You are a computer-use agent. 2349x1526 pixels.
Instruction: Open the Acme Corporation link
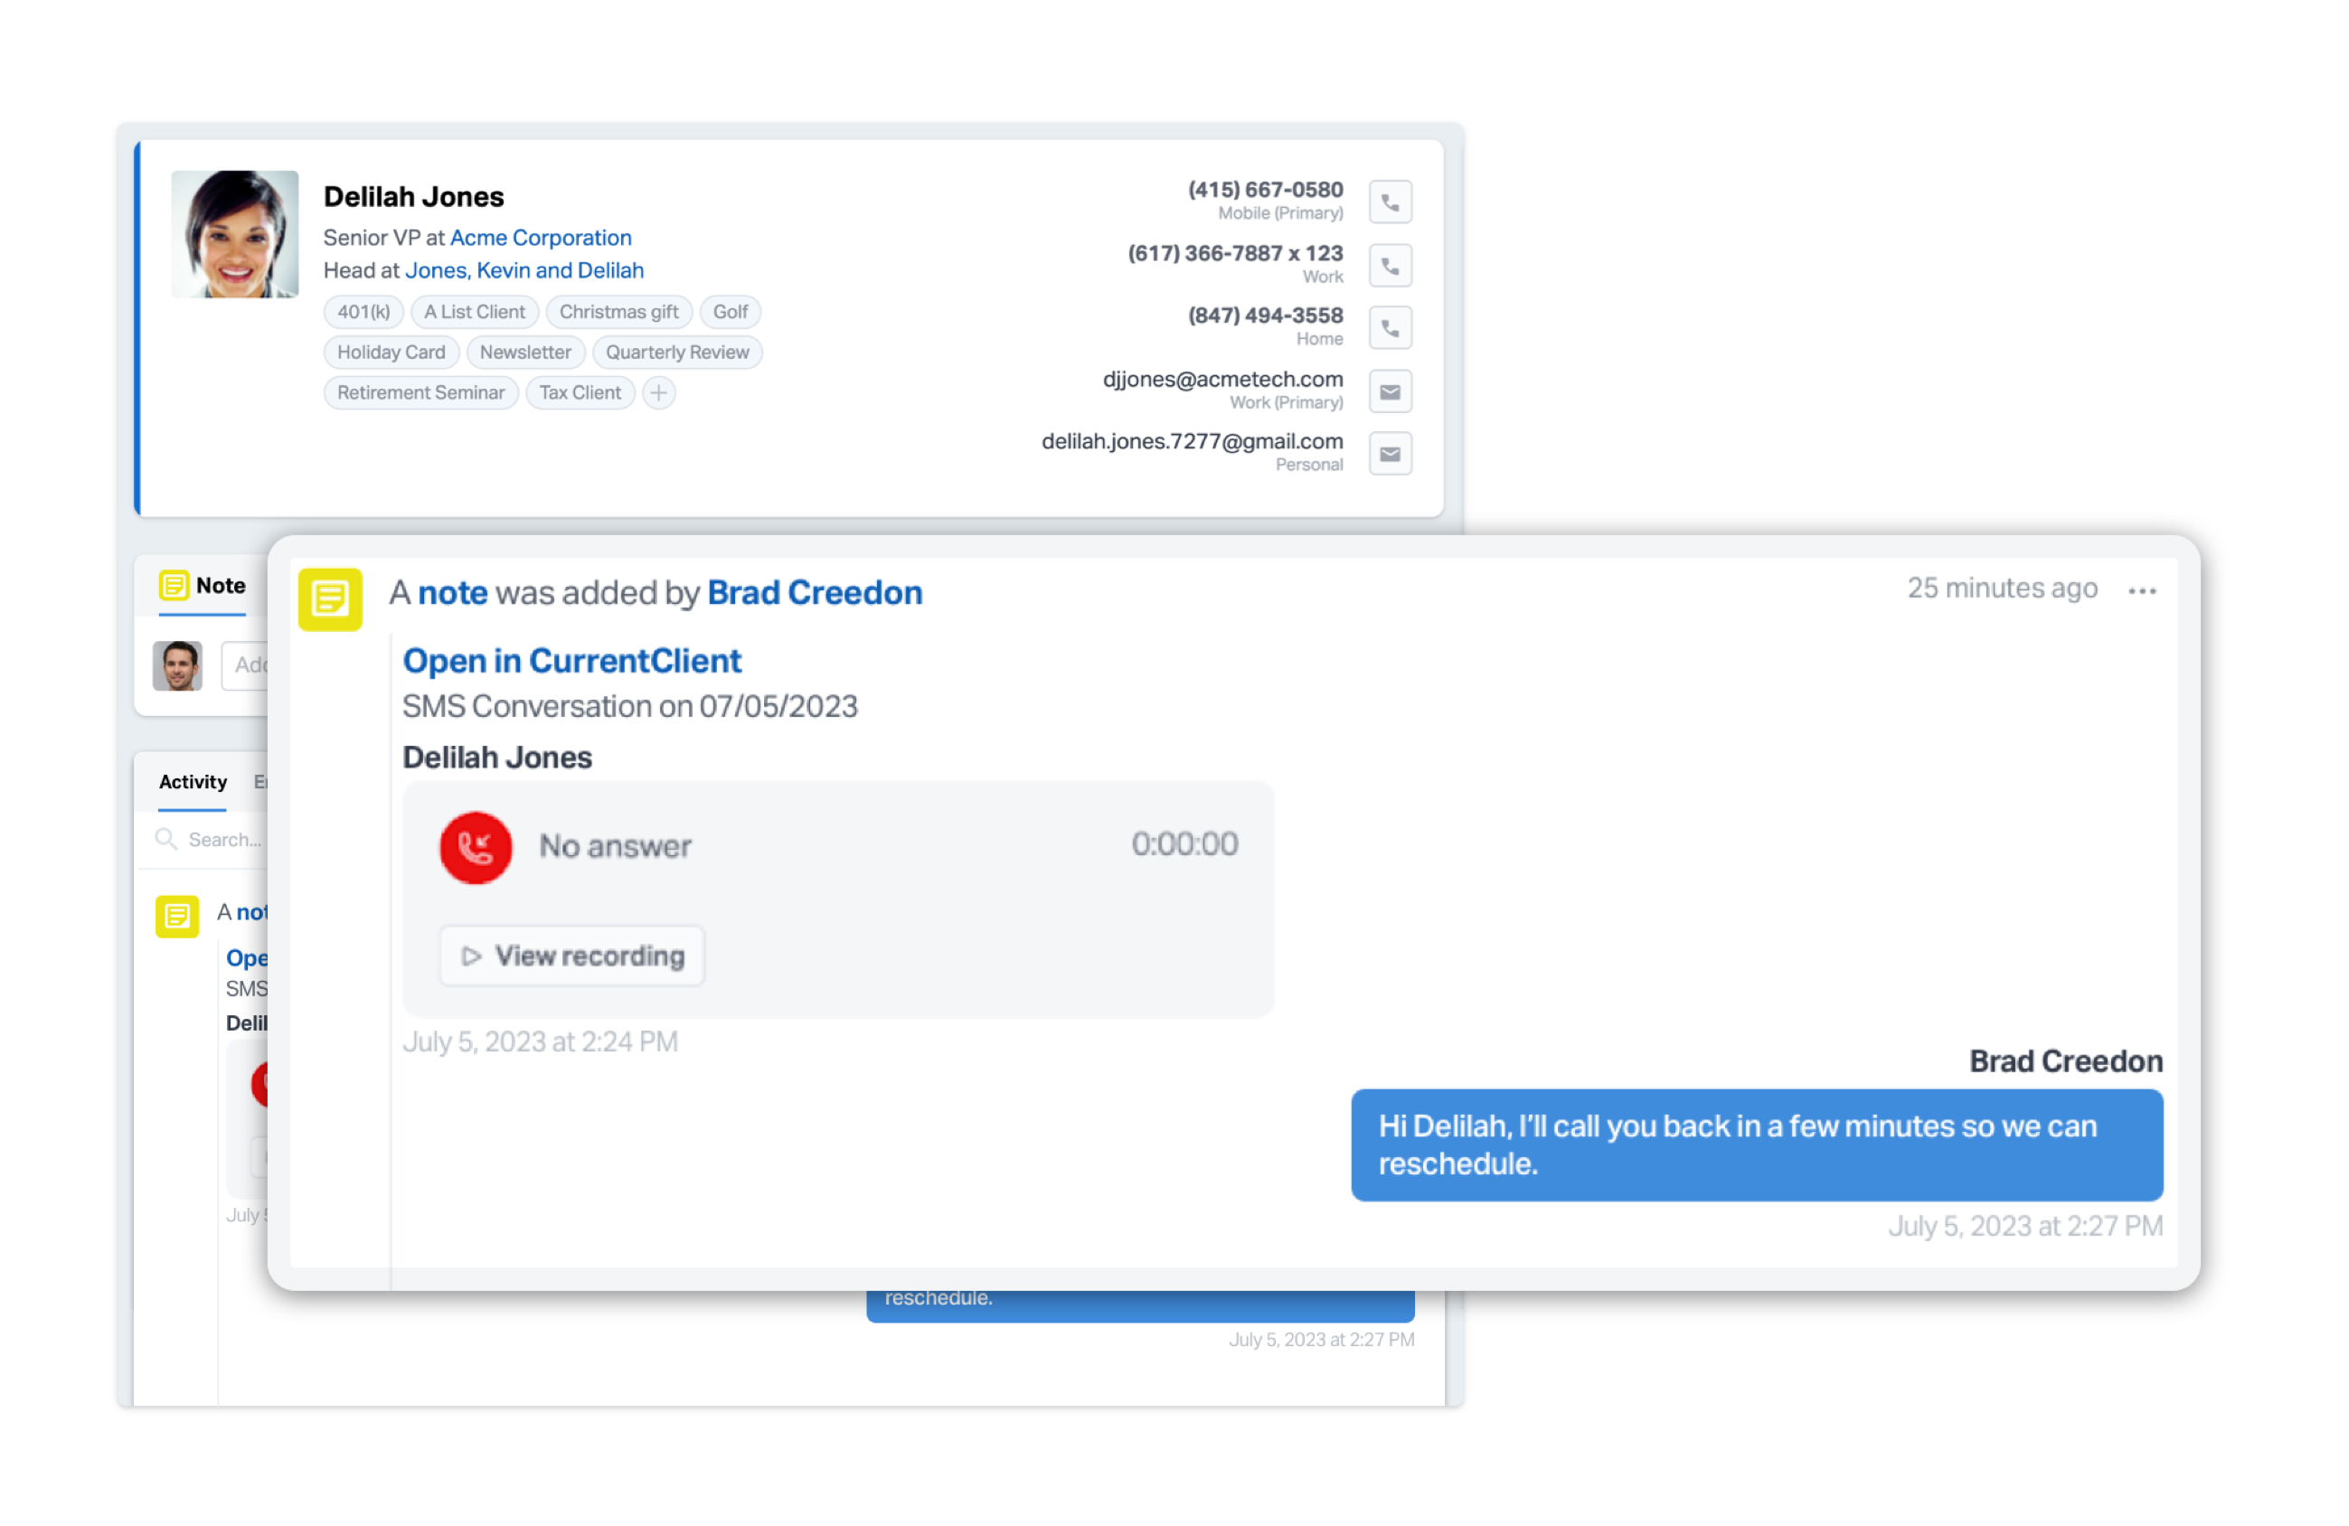click(541, 238)
